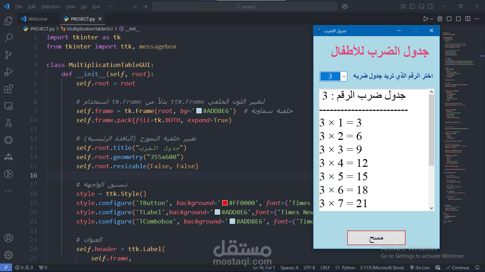
Task: Open the Remote Explorer view
Action: [9, 106]
